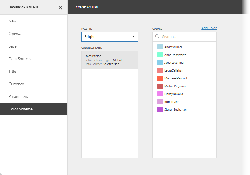Click AndrewFuller's light blue color swatch
Image resolution: width=250 pixels, height=175 pixels.
click(160, 47)
